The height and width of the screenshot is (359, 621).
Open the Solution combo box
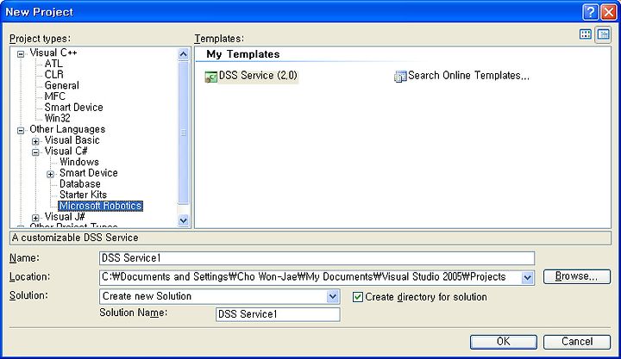coord(219,296)
